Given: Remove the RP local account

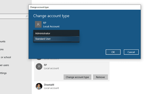Looking at the screenshot, I should pos(100,77).
